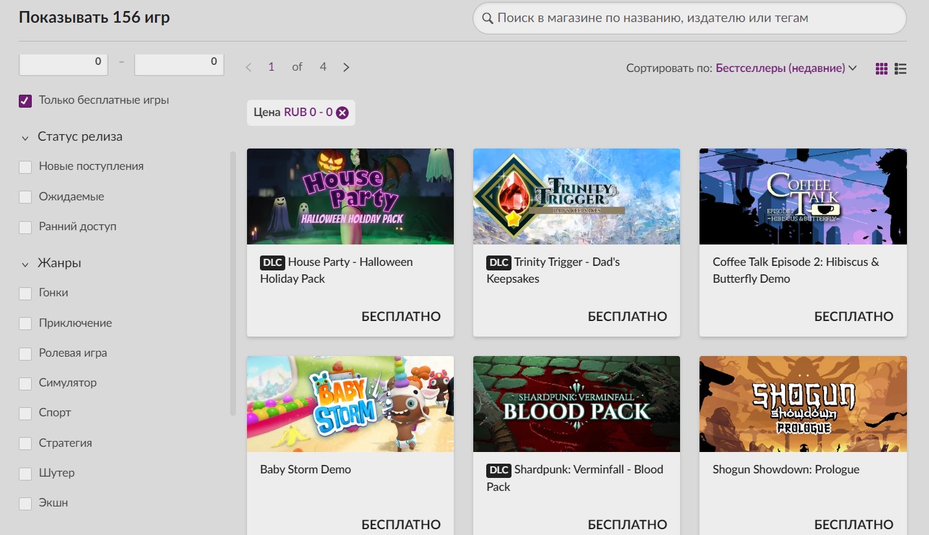929x535 pixels.
Task: Click the Blood Pack banner image
Action: pos(576,404)
